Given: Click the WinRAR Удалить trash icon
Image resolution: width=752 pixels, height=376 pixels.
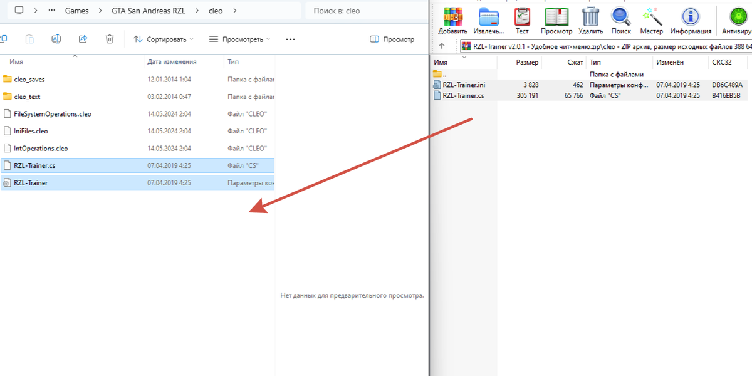Looking at the screenshot, I should (x=590, y=17).
